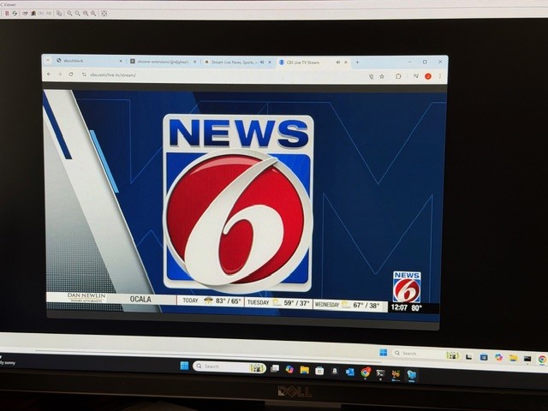548x411 pixels.
Task: Close the chrome-extension tab
Action: click(194, 62)
